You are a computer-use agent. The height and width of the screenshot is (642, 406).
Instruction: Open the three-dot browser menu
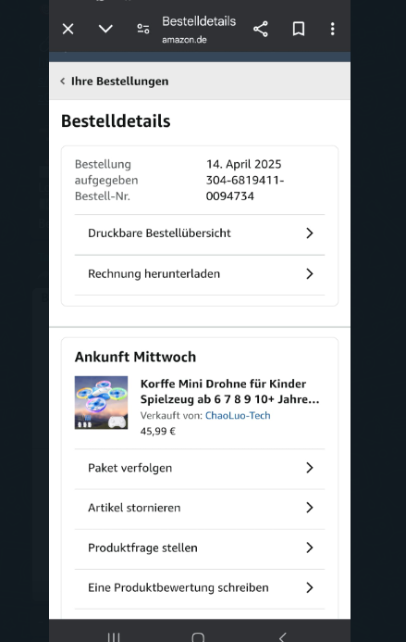click(332, 29)
